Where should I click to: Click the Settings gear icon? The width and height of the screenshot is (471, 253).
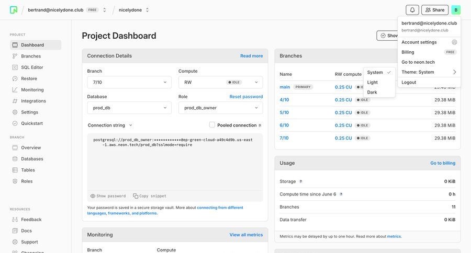point(15,112)
